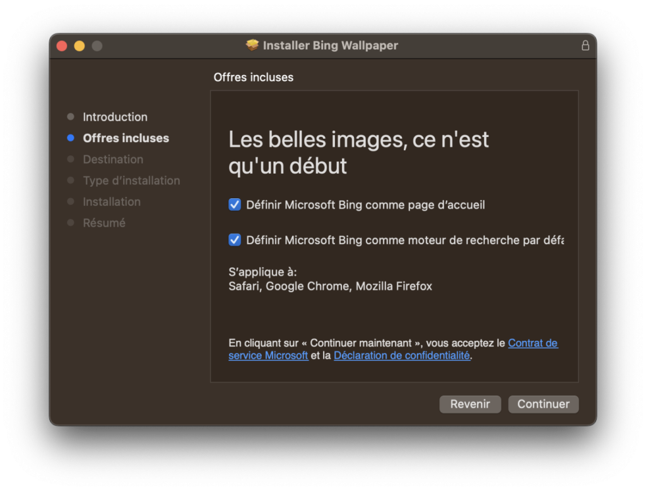Click the bullet beside Introduction
This screenshot has width=646, height=491.
pos(71,117)
